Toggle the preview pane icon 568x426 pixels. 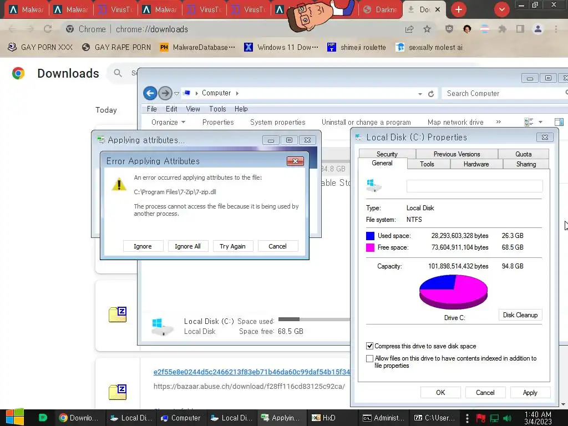(559, 122)
